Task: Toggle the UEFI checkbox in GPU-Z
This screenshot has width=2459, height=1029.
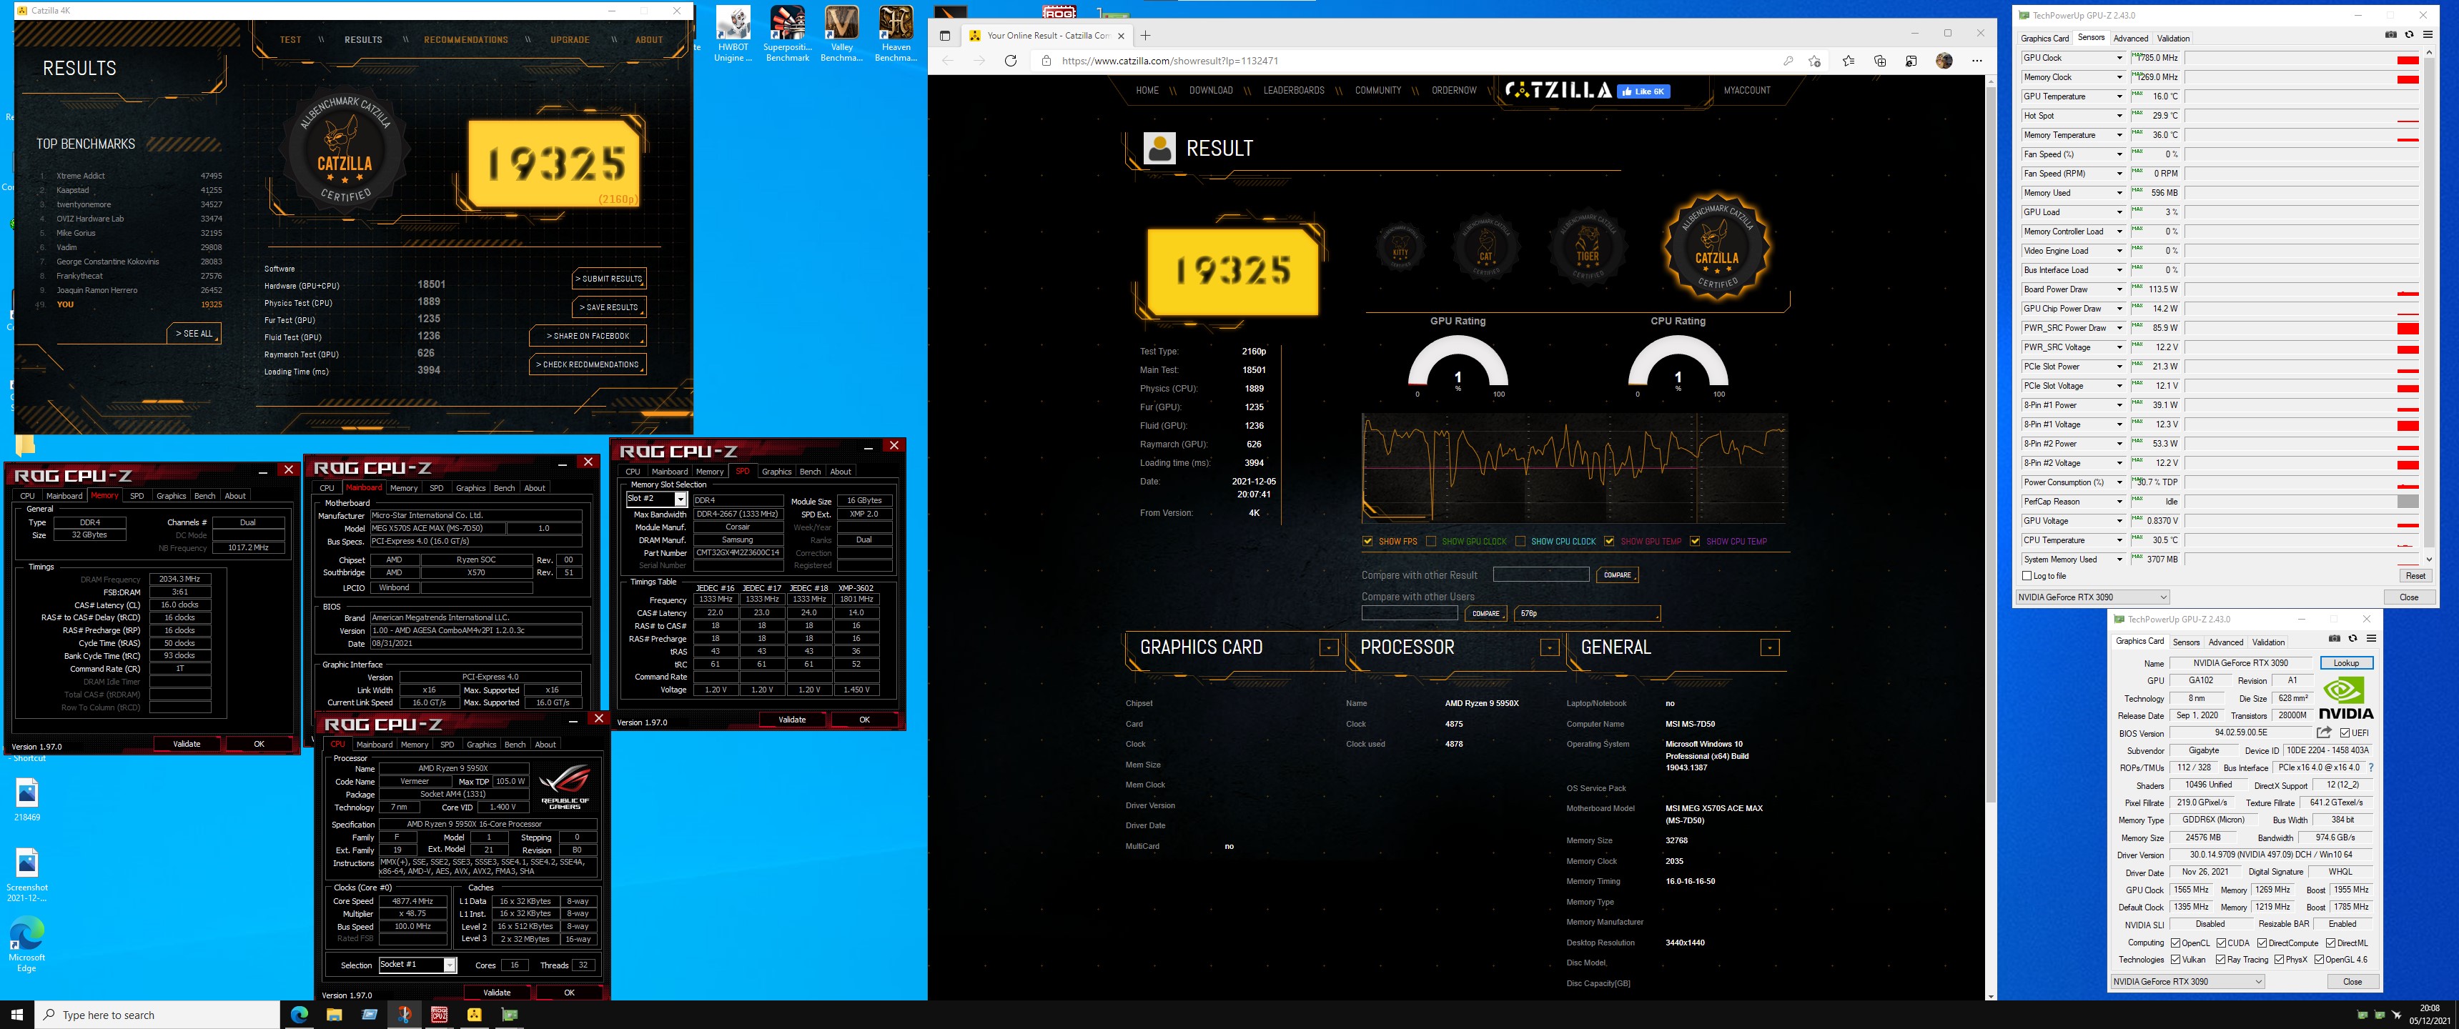Action: [x=2345, y=733]
